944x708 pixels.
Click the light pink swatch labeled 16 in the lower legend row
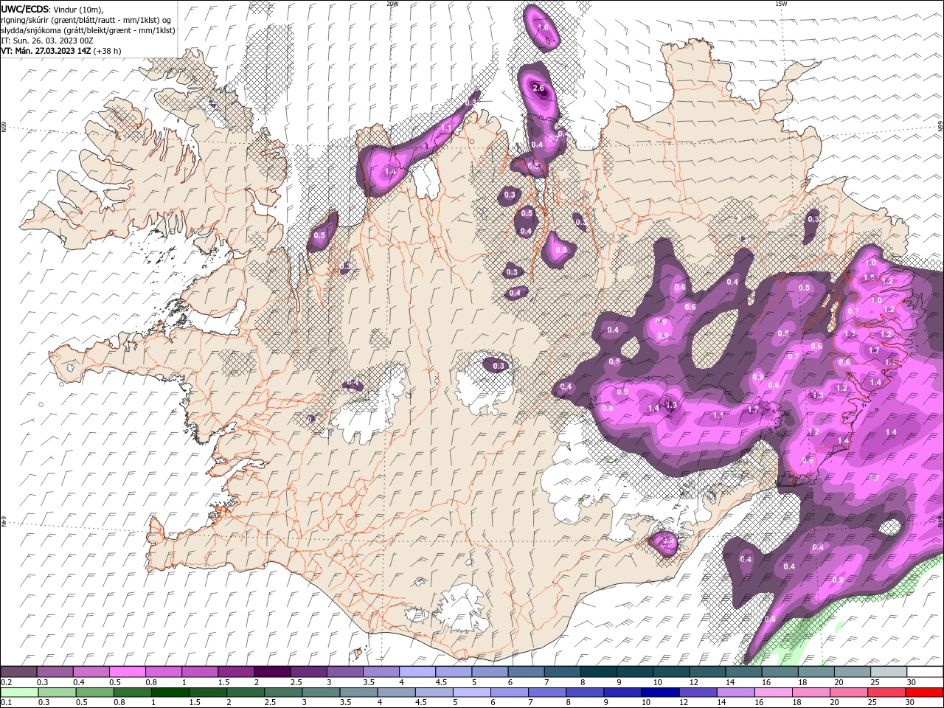tap(774, 692)
